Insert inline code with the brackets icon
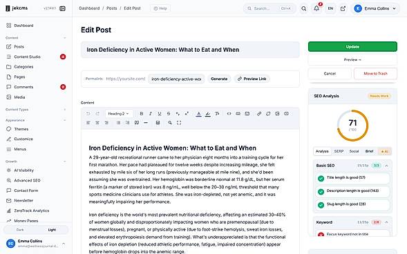Viewport: 407px width, 254px height. [229, 114]
